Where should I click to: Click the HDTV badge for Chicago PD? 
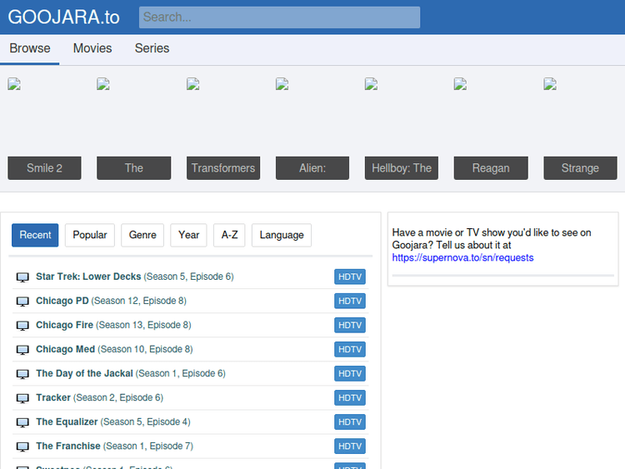[350, 301]
